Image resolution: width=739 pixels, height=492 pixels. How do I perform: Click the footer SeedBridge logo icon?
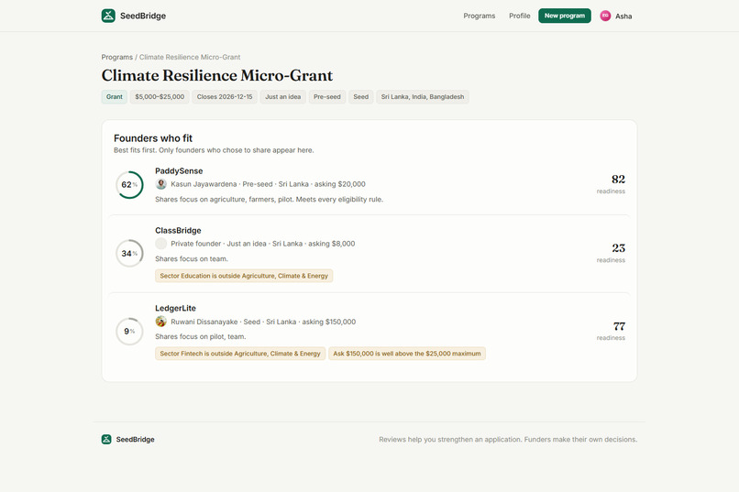click(106, 439)
